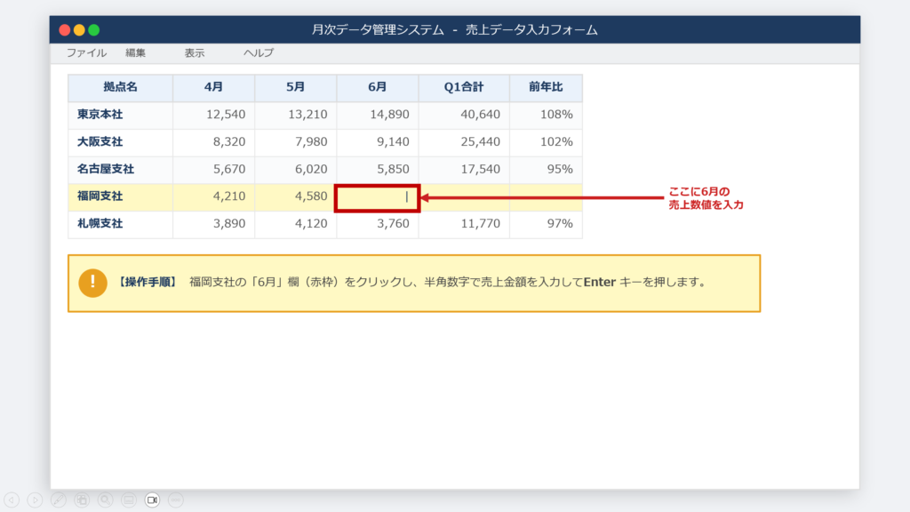This screenshot has width=910, height=512.
Task: Click the red-bordered 福岡支社 6月 input cell
Action: pos(377,197)
